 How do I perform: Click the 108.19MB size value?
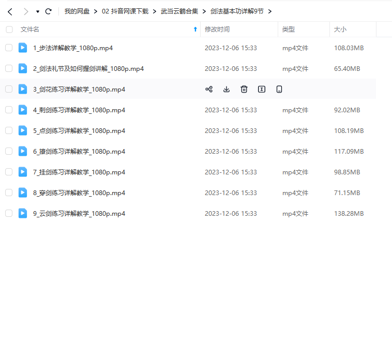pyautogui.click(x=349, y=131)
